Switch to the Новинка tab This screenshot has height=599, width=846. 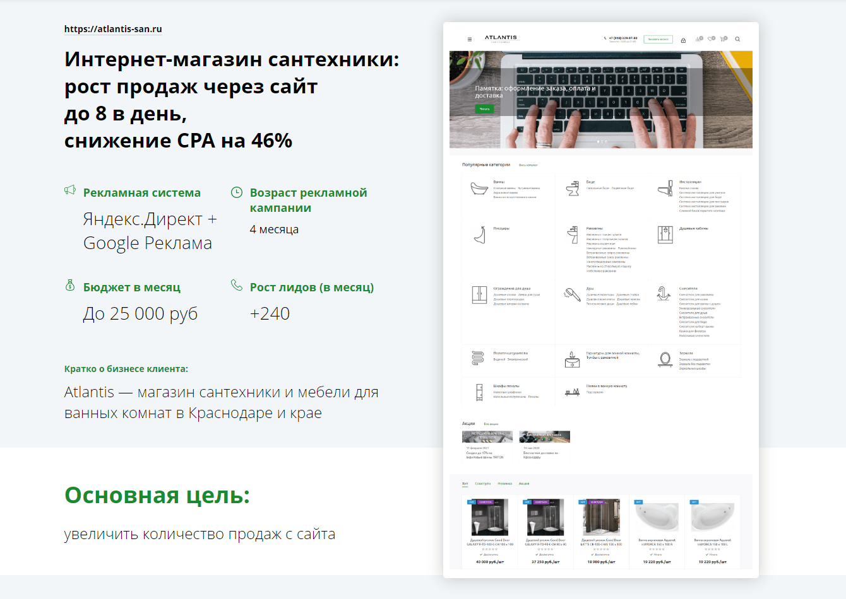[x=505, y=484]
